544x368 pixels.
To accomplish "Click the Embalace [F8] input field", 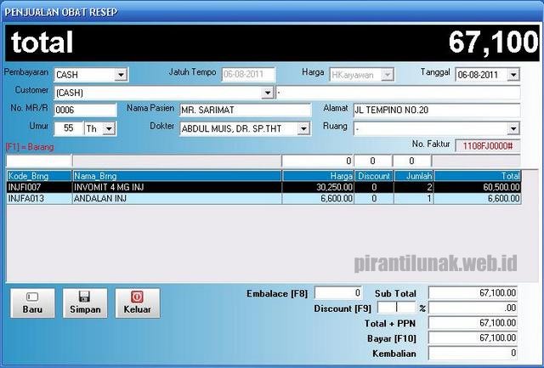I will click(338, 293).
